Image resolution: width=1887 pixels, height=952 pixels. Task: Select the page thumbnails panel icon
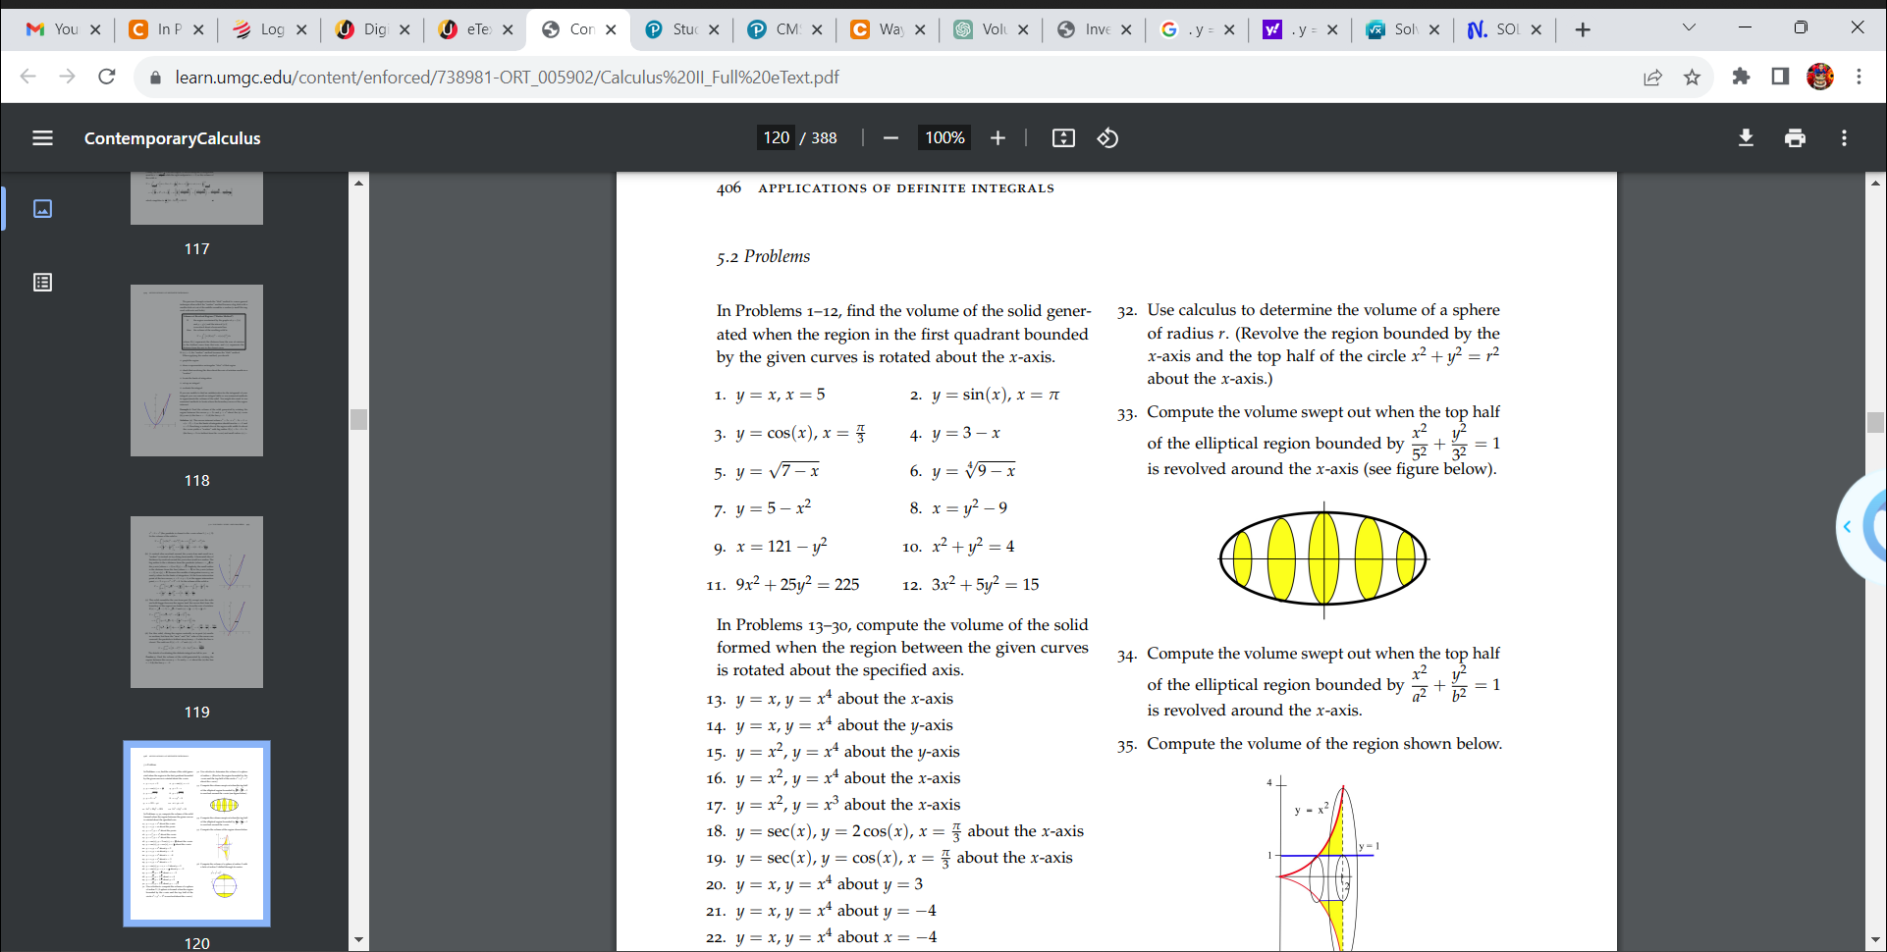click(42, 208)
